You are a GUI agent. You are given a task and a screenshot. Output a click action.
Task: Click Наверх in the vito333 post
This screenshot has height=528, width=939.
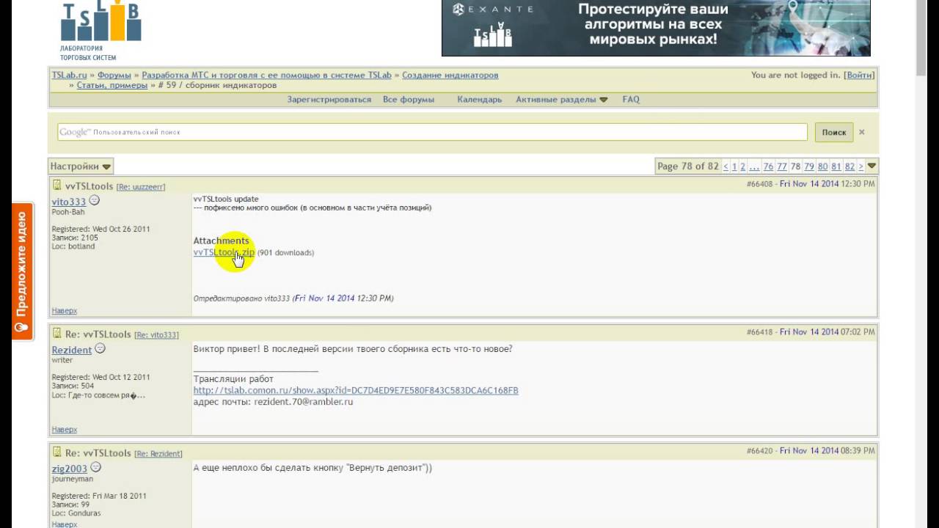coord(65,311)
